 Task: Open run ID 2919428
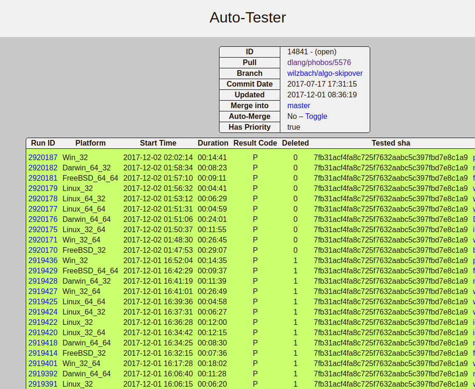click(x=43, y=281)
